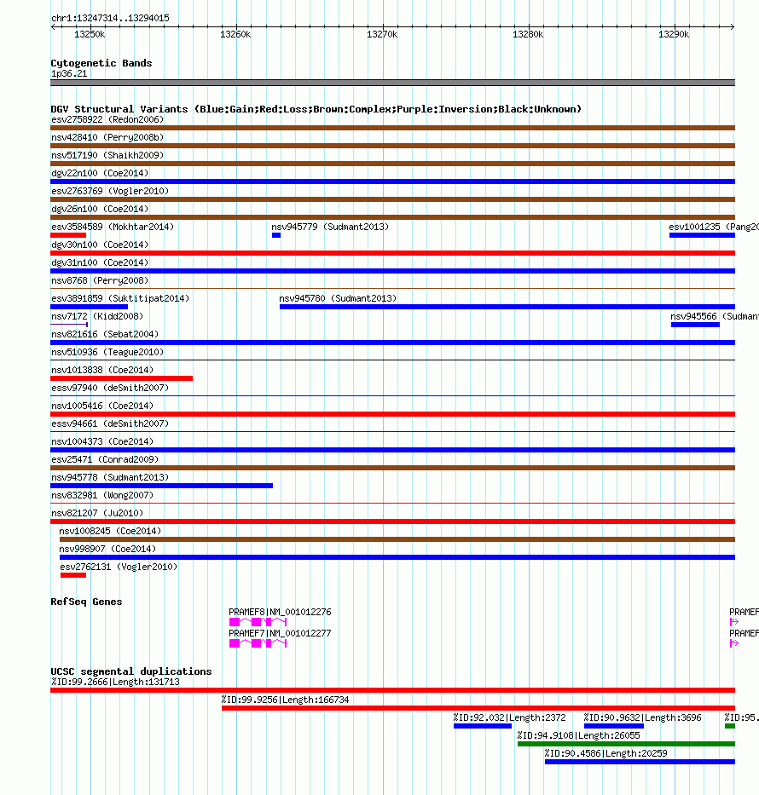
Task: Click the Cytogenetic Bands track title
Action: pyautogui.click(x=101, y=63)
